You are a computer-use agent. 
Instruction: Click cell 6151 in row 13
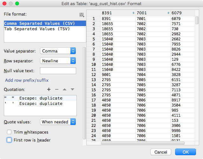[183, 80]
